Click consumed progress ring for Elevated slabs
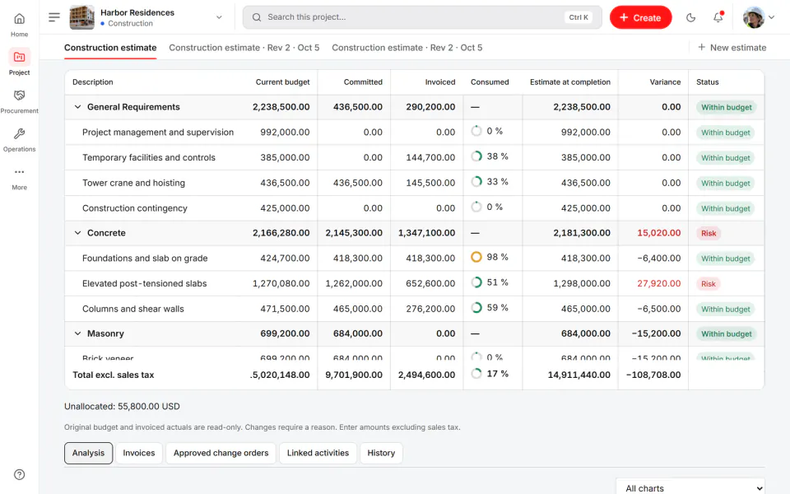This screenshot has width=790, height=494. click(476, 282)
